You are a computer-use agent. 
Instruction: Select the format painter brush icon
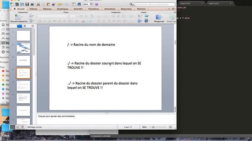54,4
